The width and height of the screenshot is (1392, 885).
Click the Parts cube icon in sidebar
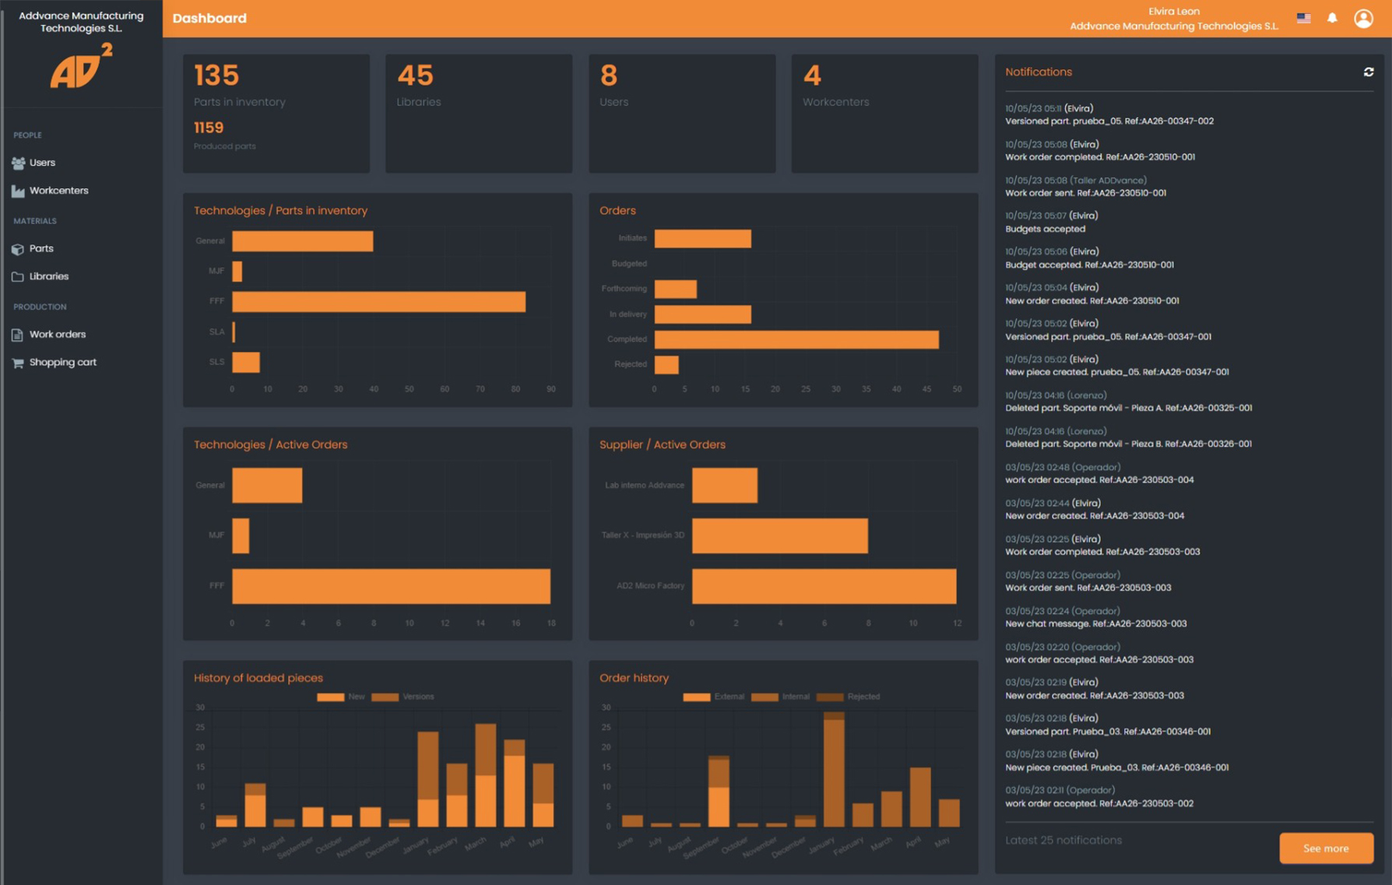tap(18, 249)
